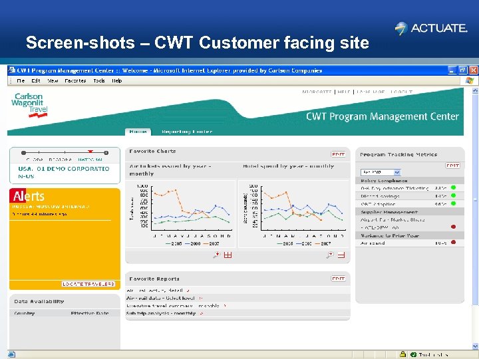Click the Missed savings metric row text
This screenshot has width=479, height=359.
(x=380, y=196)
